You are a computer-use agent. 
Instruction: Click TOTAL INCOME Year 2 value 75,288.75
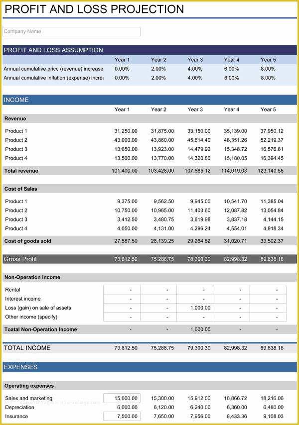(162, 348)
